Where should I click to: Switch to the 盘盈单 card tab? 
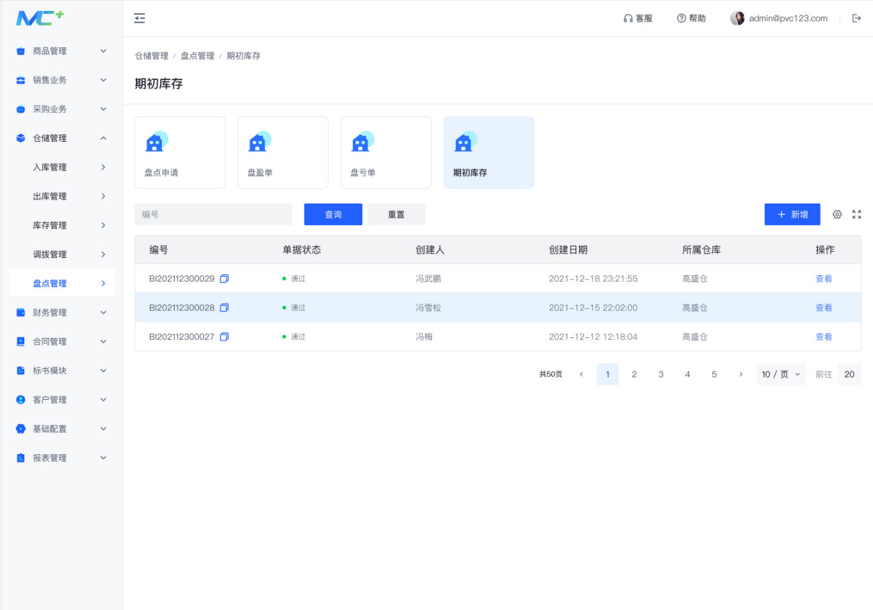click(283, 152)
